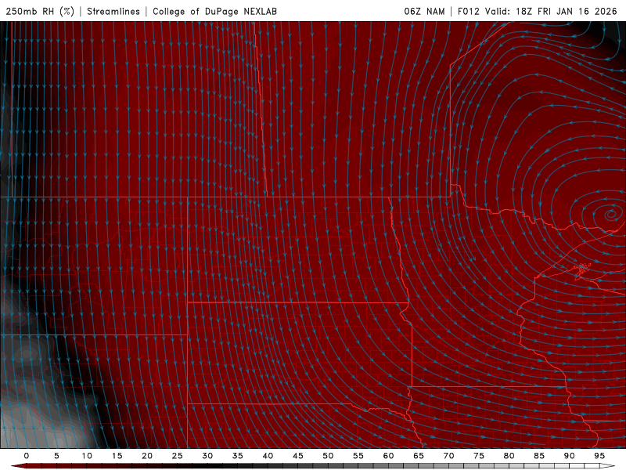Click the streamline spiral center over Lake Superior
This screenshot has width=626, height=470.
point(611,215)
